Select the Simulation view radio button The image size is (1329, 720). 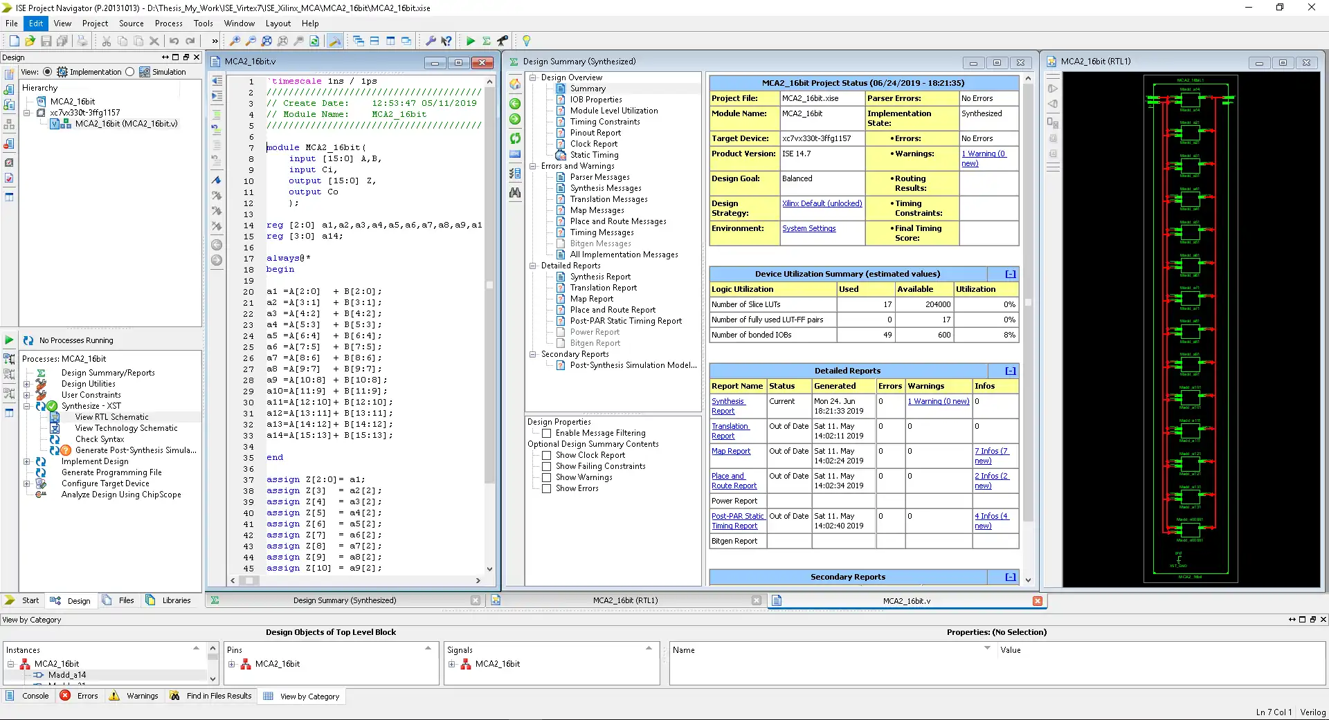point(130,72)
